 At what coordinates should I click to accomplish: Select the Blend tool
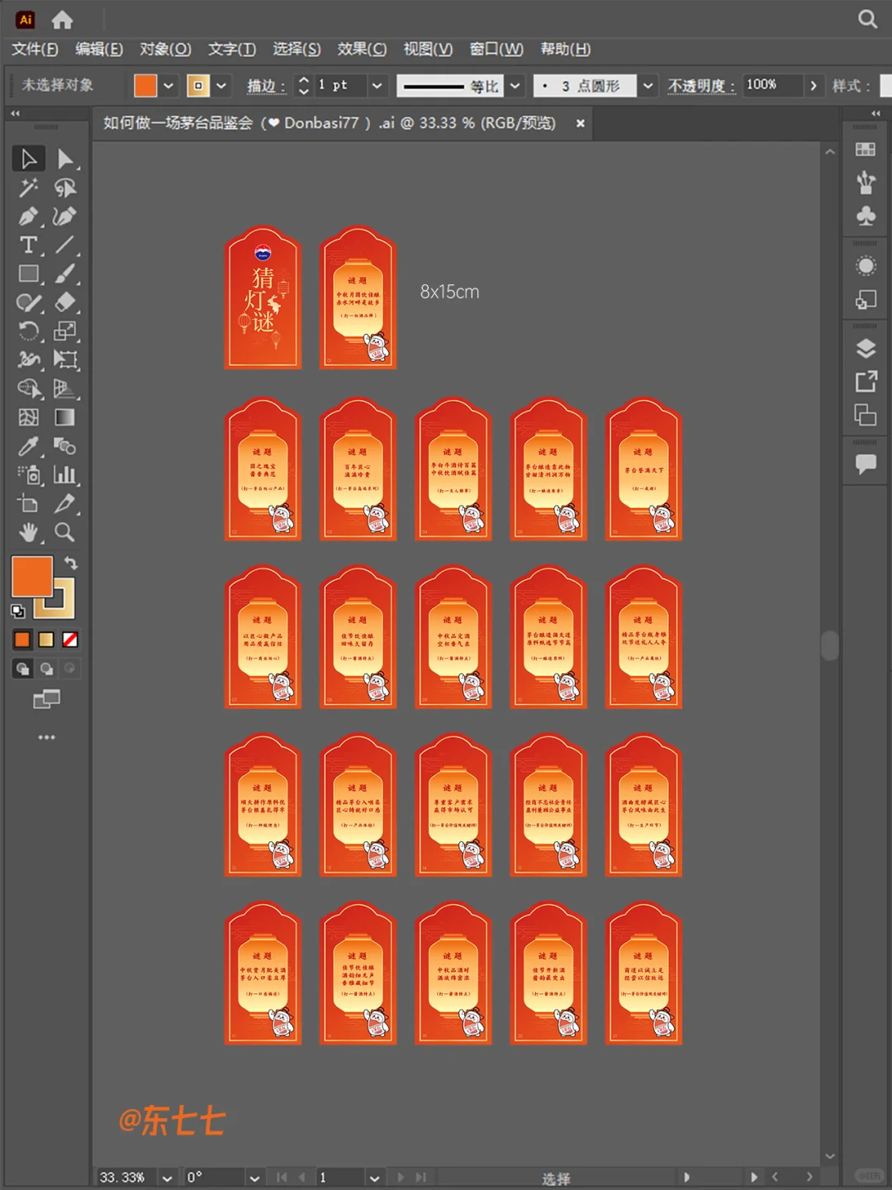[x=65, y=446]
